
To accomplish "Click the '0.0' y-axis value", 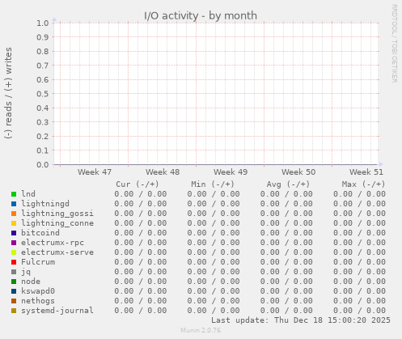I will [x=43, y=164].
